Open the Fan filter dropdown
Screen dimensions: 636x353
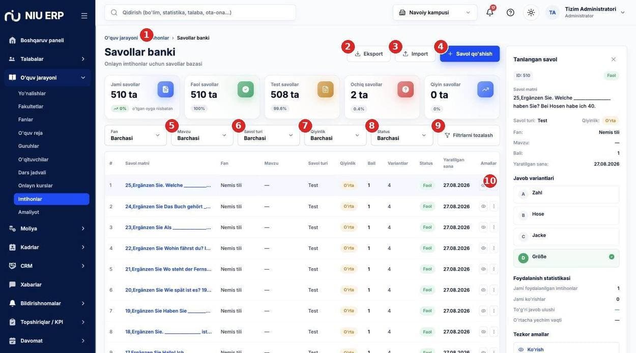point(135,135)
